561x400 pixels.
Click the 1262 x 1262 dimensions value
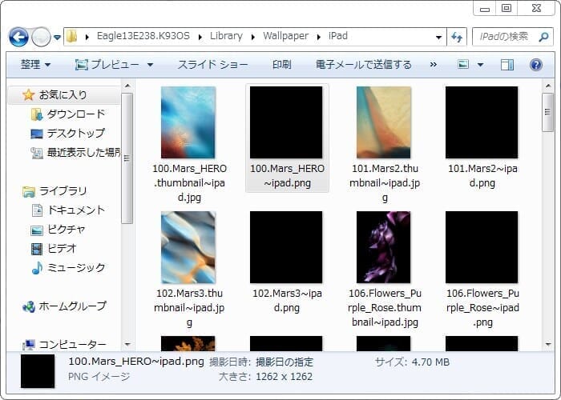coord(284,377)
